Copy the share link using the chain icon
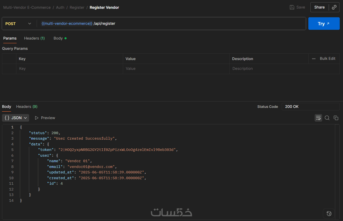 pos(334,7)
